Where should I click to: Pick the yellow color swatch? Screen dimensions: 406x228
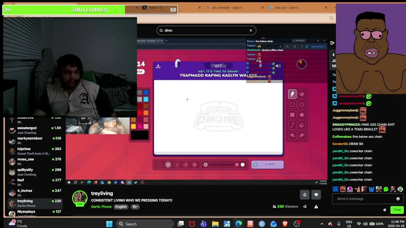tap(134, 126)
